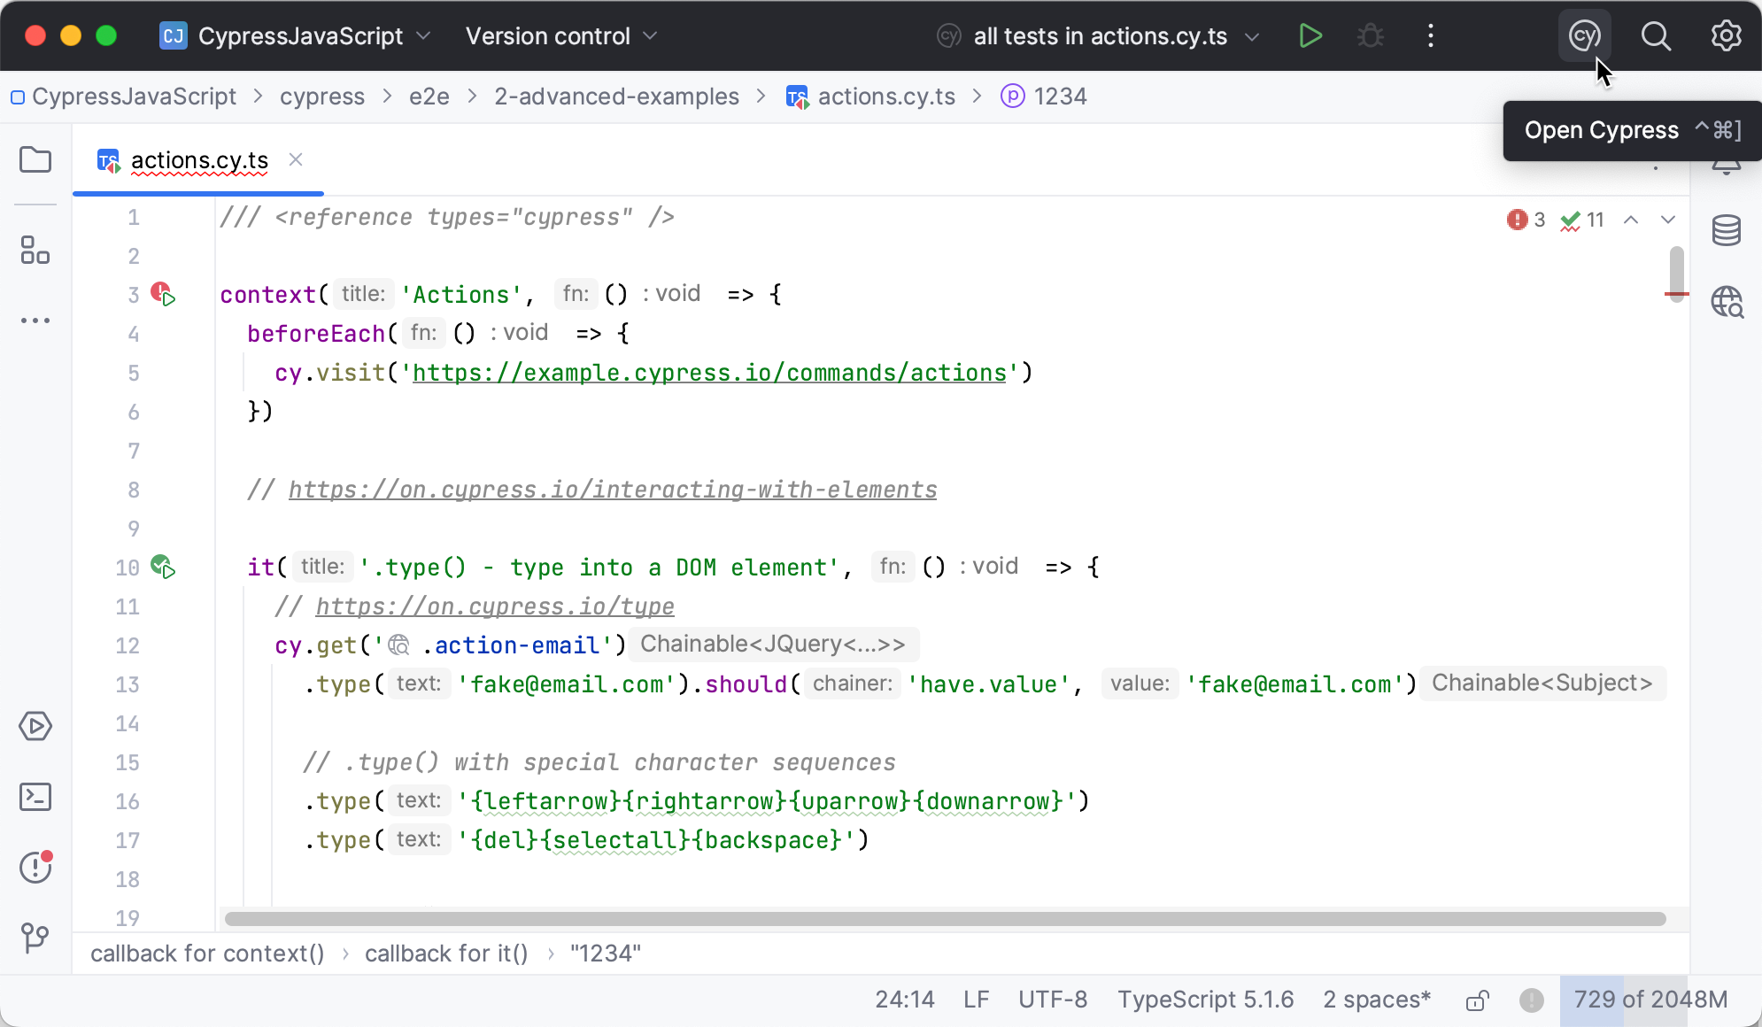Viewport: 1762px width, 1027px height.
Task: Click memory indicator 729 of 2048M
Action: pyautogui.click(x=1650, y=1000)
